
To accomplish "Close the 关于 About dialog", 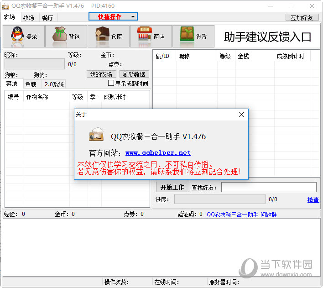I will (x=241, y=115).
